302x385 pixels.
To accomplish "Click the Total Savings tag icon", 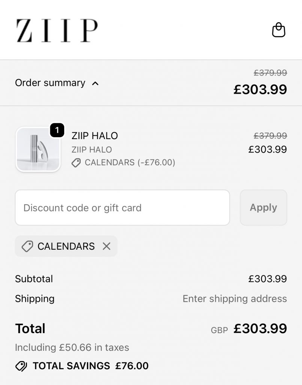I will click(x=21, y=366).
